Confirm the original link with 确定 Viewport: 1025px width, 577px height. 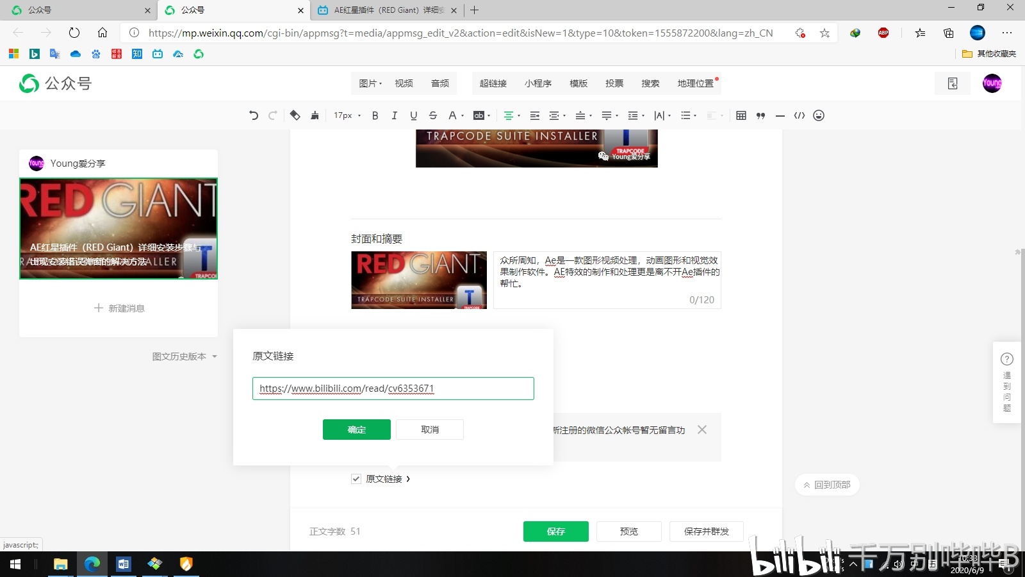357,430
